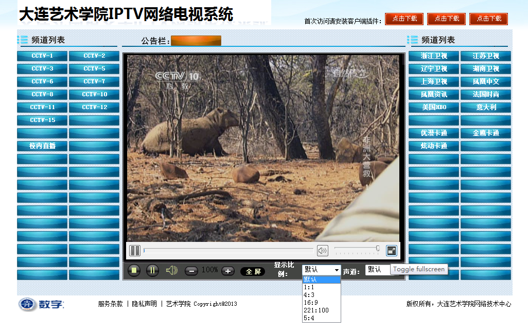Toggle sound with the yellow speaker icon
Viewport: 528px width, 332px height.
[x=171, y=270]
